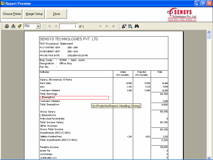Screen dimensions: 213x160
Task: Refresh the report with the lightning icon
Action: pyautogui.click(x=20, y=26)
